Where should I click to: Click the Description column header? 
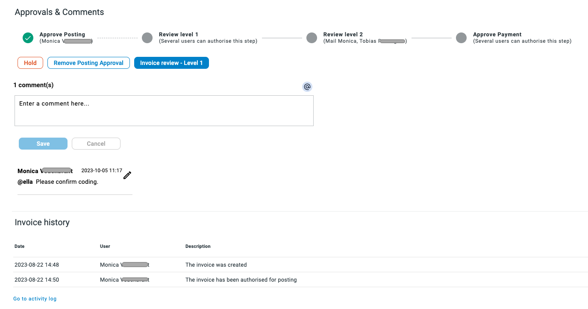pos(198,246)
